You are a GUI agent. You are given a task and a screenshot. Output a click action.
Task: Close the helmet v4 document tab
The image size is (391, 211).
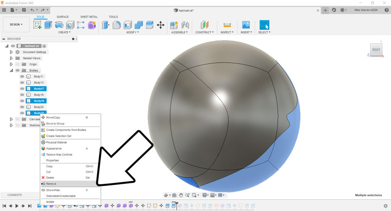(318, 10)
